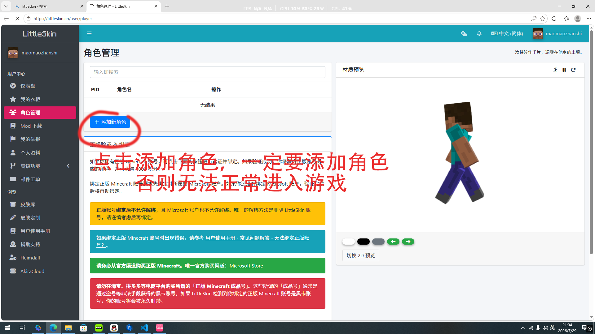The width and height of the screenshot is (595, 334).
Task: Browse the 皮肤库 skin library
Action: (40, 204)
